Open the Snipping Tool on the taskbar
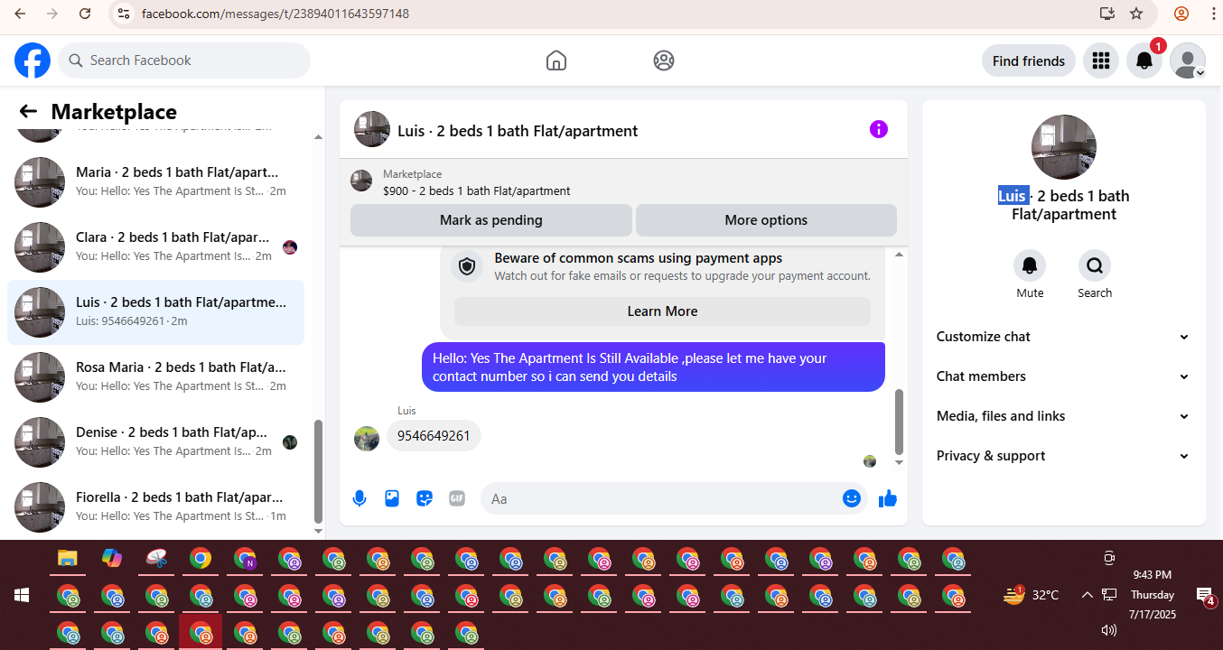Viewport: 1223px width, 650px height. [x=156, y=559]
